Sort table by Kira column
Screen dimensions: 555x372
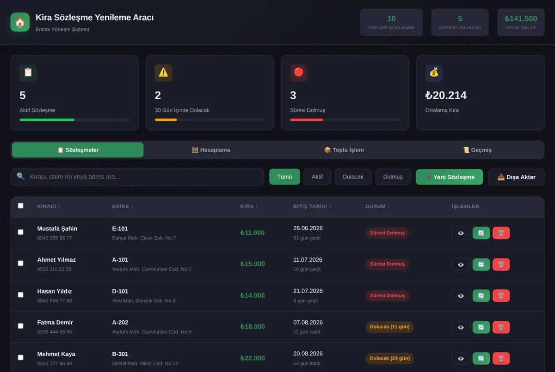click(x=249, y=206)
